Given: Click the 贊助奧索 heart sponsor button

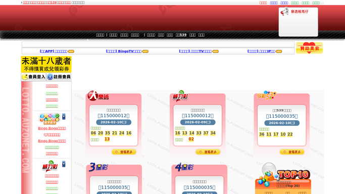Looking at the screenshot, I should [309, 48].
